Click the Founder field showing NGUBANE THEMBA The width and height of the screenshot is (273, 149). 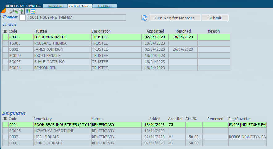point(76,18)
